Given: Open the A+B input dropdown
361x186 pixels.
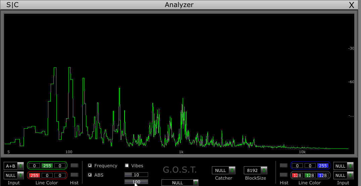Looking at the screenshot, I should click(x=14, y=166).
